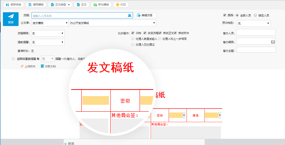
Task: Click the 保存待发 save icon button
Action: point(8,5)
